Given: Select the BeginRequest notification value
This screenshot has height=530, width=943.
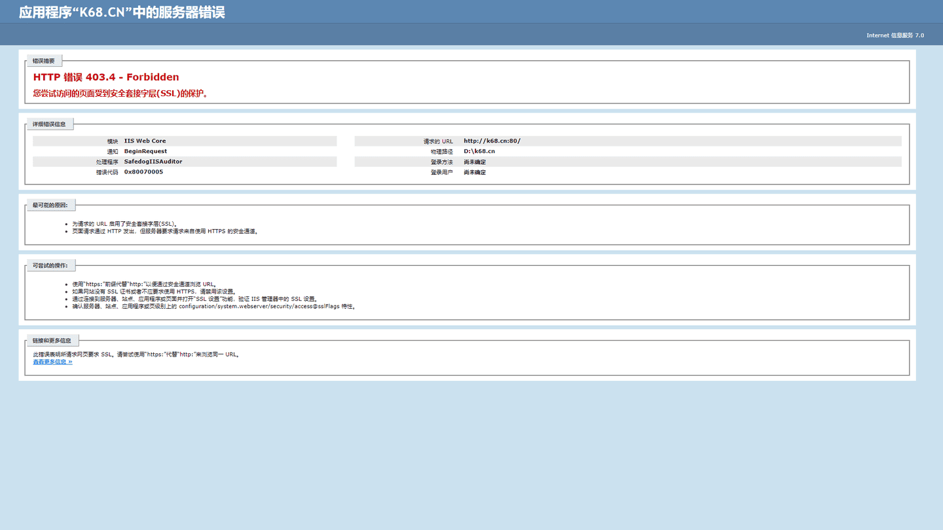Looking at the screenshot, I should pyautogui.click(x=145, y=151).
